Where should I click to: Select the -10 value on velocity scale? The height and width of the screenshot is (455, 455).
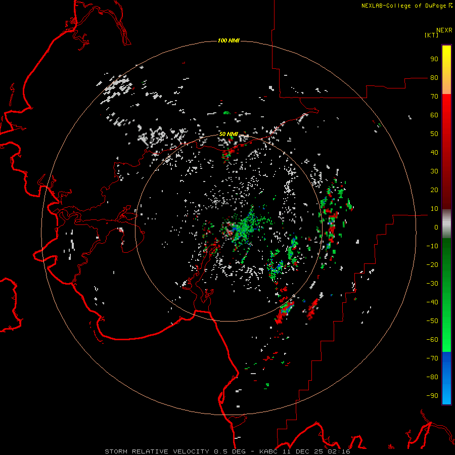pyautogui.click(x=432, y=246)
